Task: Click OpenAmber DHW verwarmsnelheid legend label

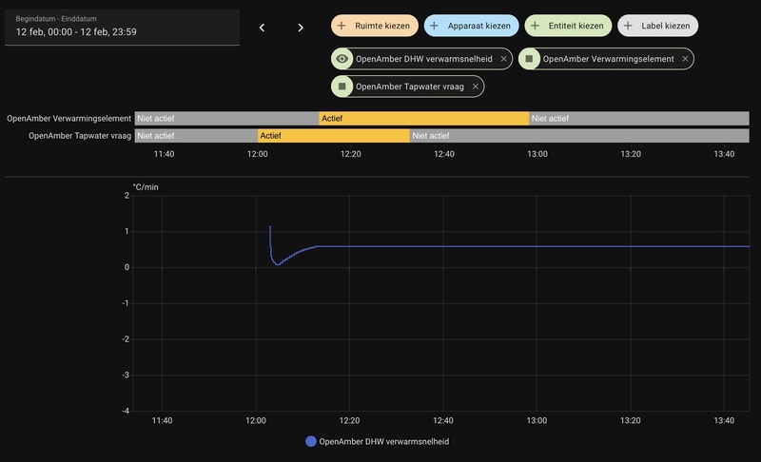Action: coord(384,442)
